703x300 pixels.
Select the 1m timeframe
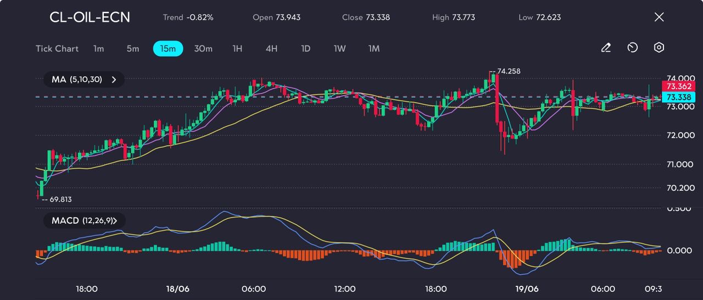[98, 48]
